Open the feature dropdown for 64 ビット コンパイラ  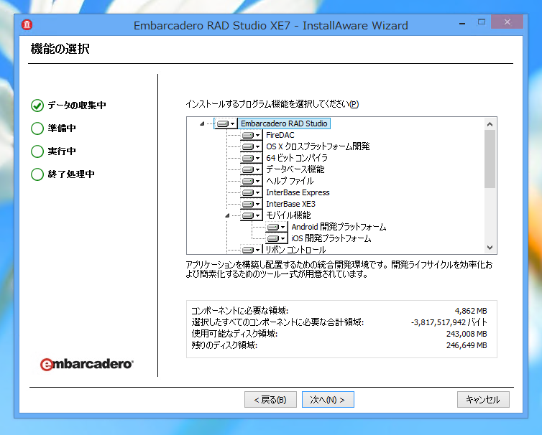pyautogui.click(x=251, y=158)
